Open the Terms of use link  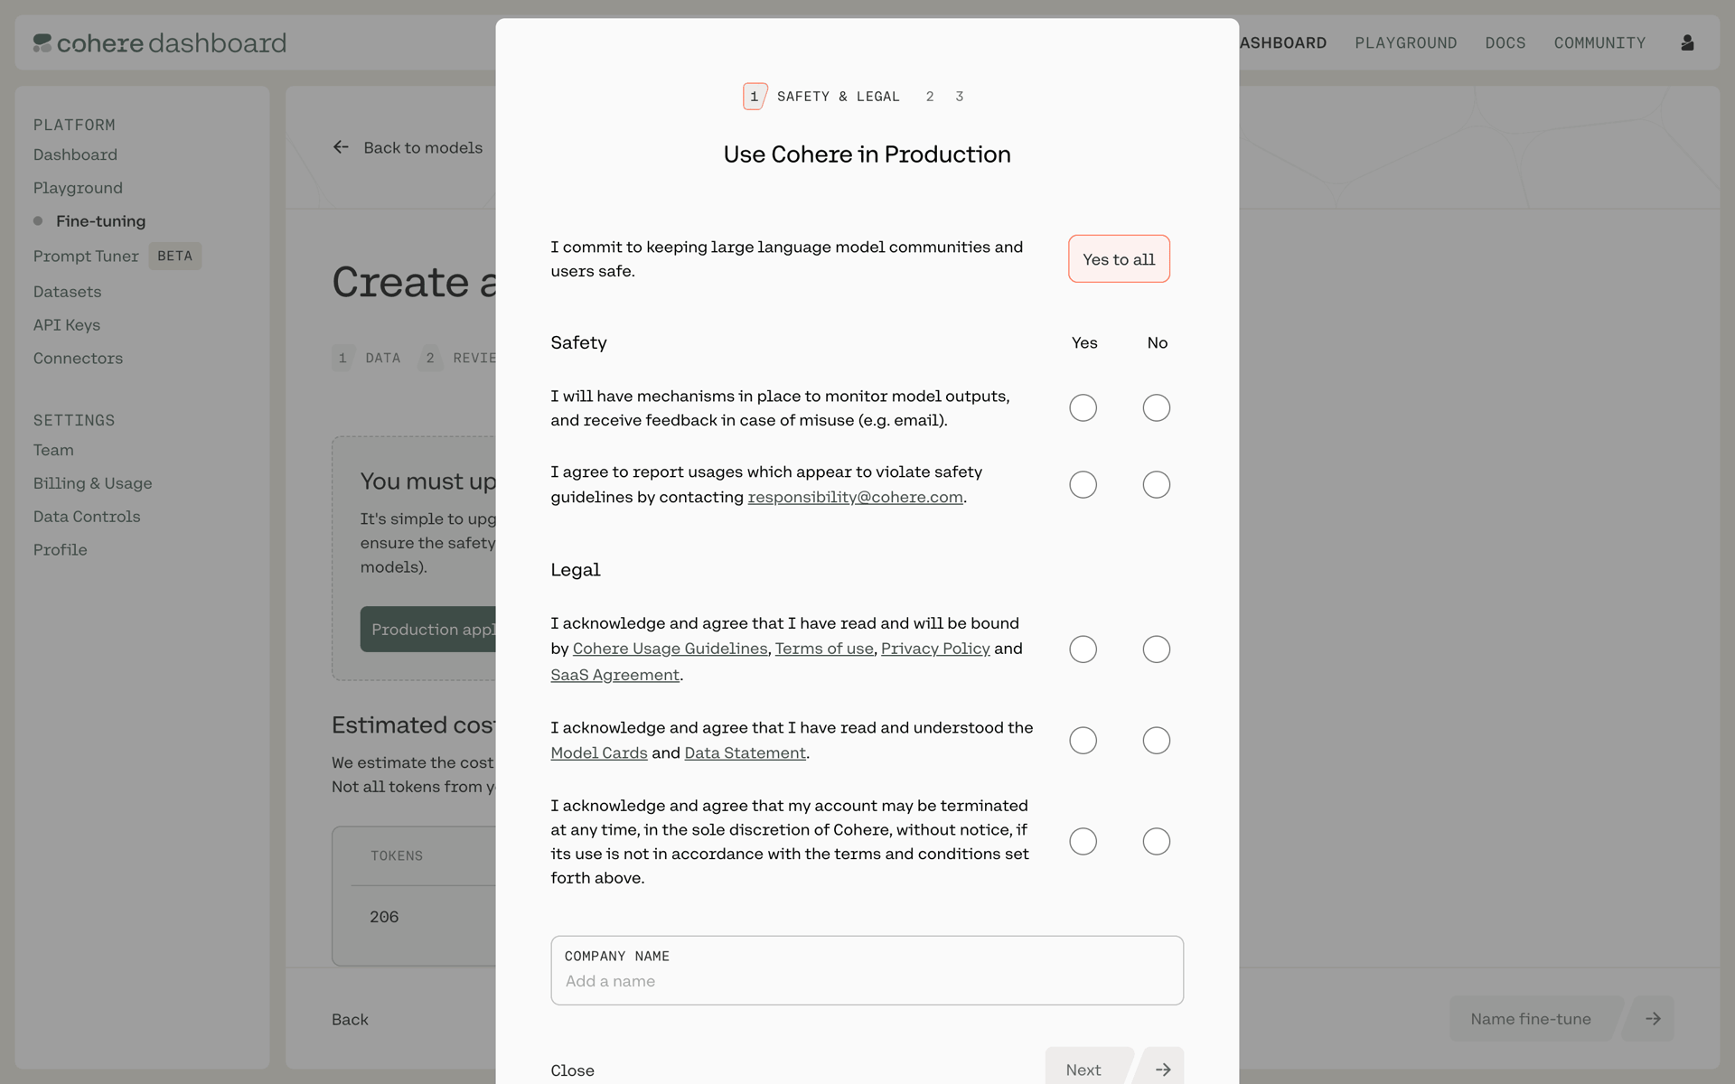click(824, 649)
